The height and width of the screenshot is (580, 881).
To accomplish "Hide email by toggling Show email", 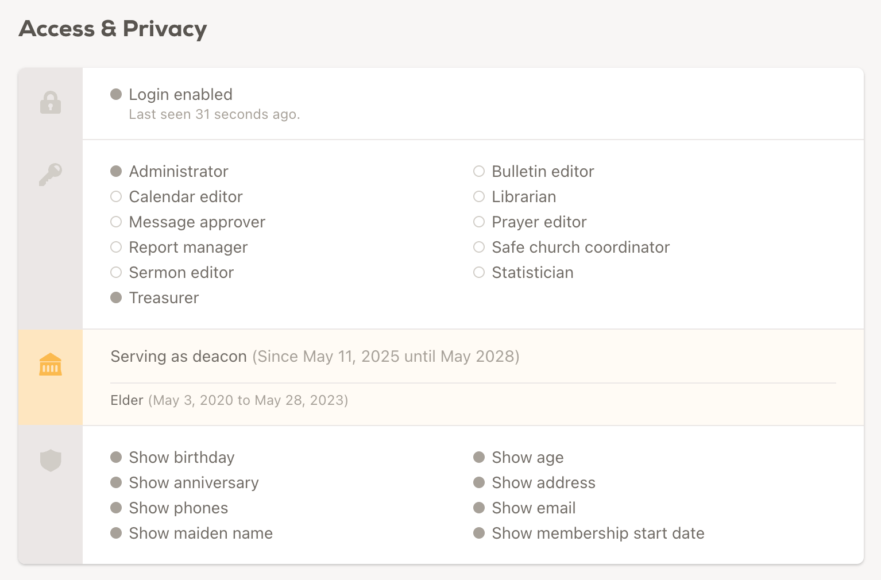I will click(479, 508).
